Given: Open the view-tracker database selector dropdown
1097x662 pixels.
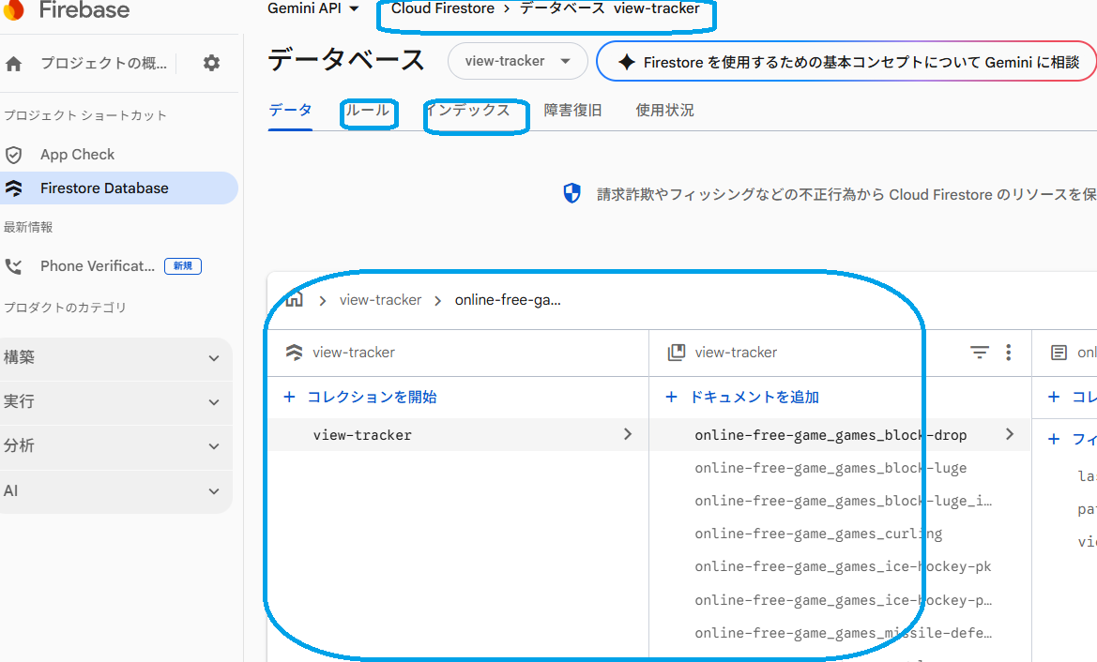Looking at the screenshot, I should [517, 60].
